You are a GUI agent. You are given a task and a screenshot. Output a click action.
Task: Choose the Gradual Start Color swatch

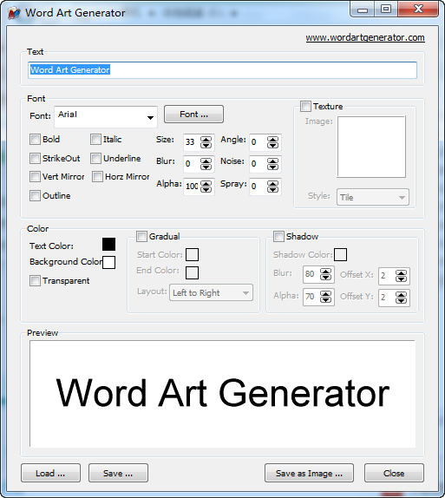click(193, 254)
